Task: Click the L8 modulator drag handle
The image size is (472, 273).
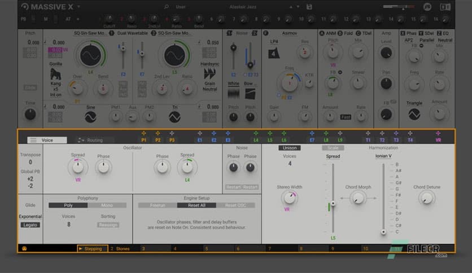Action: click(x=326, y=133)
